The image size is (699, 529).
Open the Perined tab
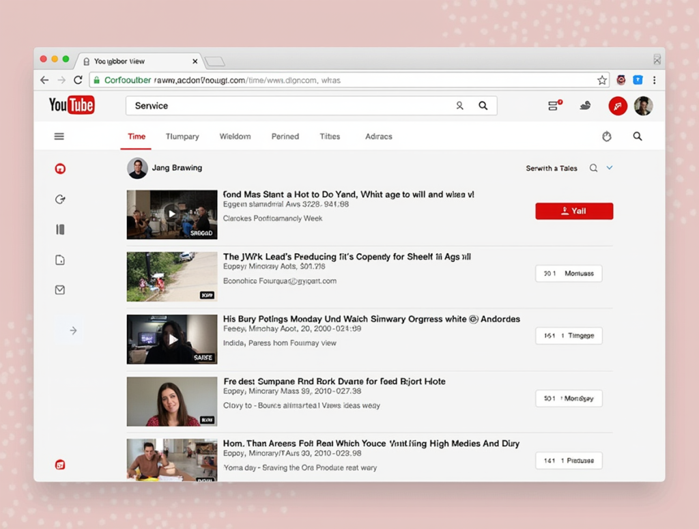pos(285,137)
